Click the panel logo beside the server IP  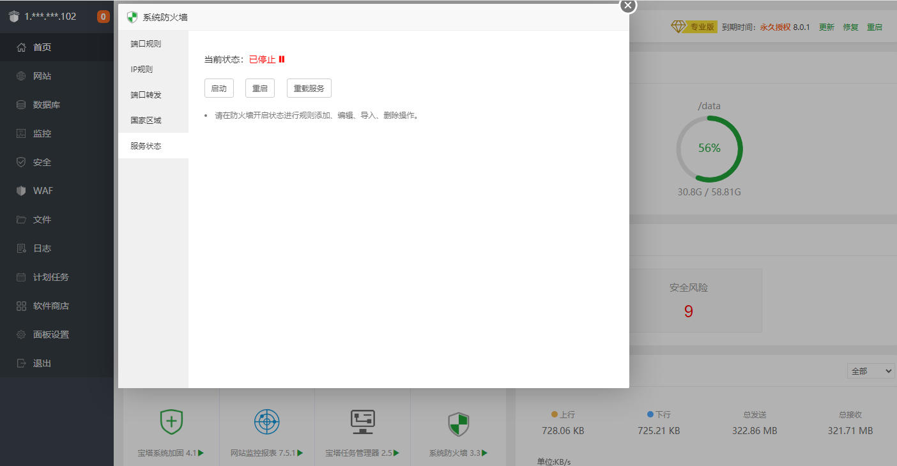(14, 17)
